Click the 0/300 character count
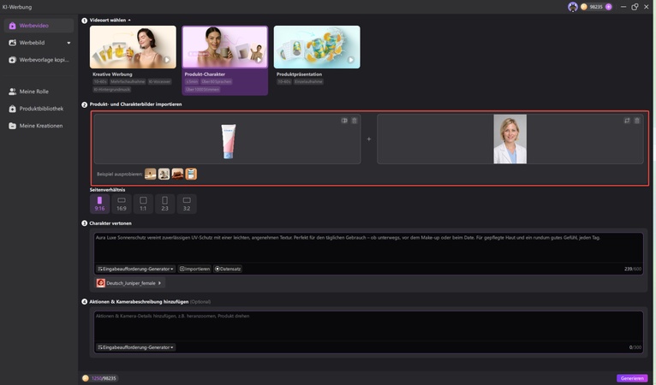The image size is (656, 385). pyautogui.click(x=635, y=347)
